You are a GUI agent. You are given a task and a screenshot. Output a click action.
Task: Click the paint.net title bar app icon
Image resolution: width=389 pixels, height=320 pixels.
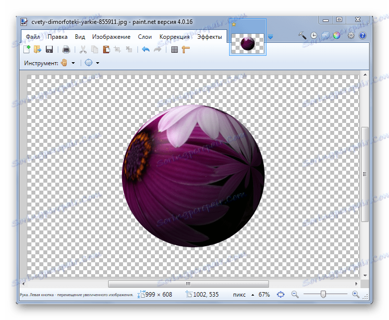pos(24,22)
